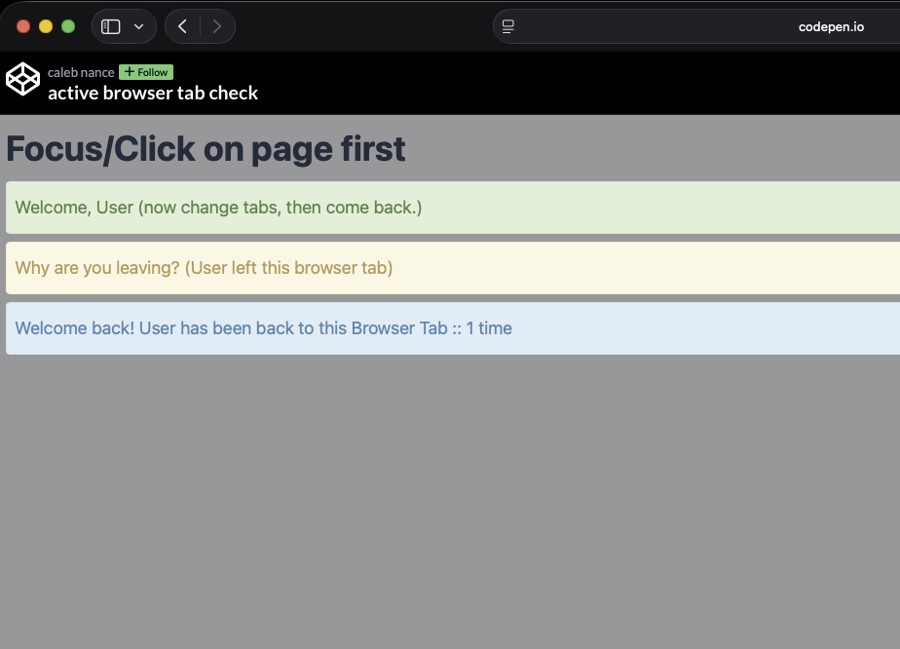Click the yellow 'Why are you leaving?' alert
This screenshot has width=900, height=649.
[453, 268]
